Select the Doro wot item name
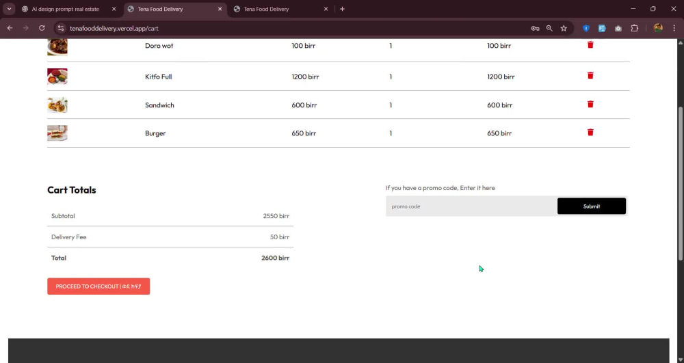The height and width of the screenshot is (363, 684). 159,46
